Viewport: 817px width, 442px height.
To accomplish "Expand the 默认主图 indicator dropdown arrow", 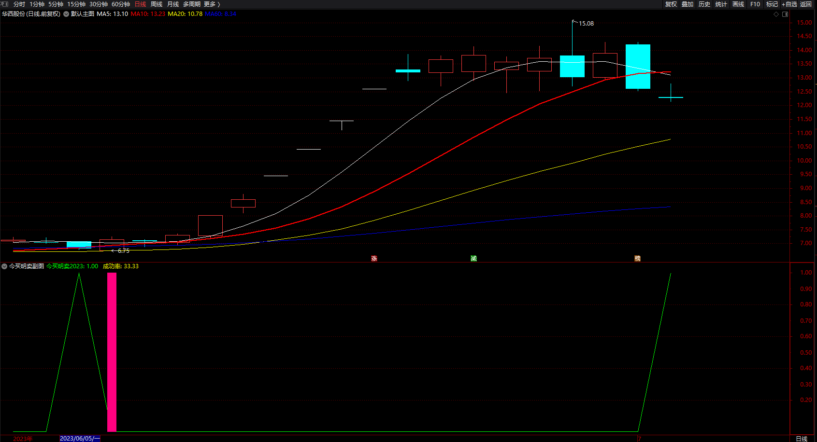I will pyautogui.click(x=66, y=14).
